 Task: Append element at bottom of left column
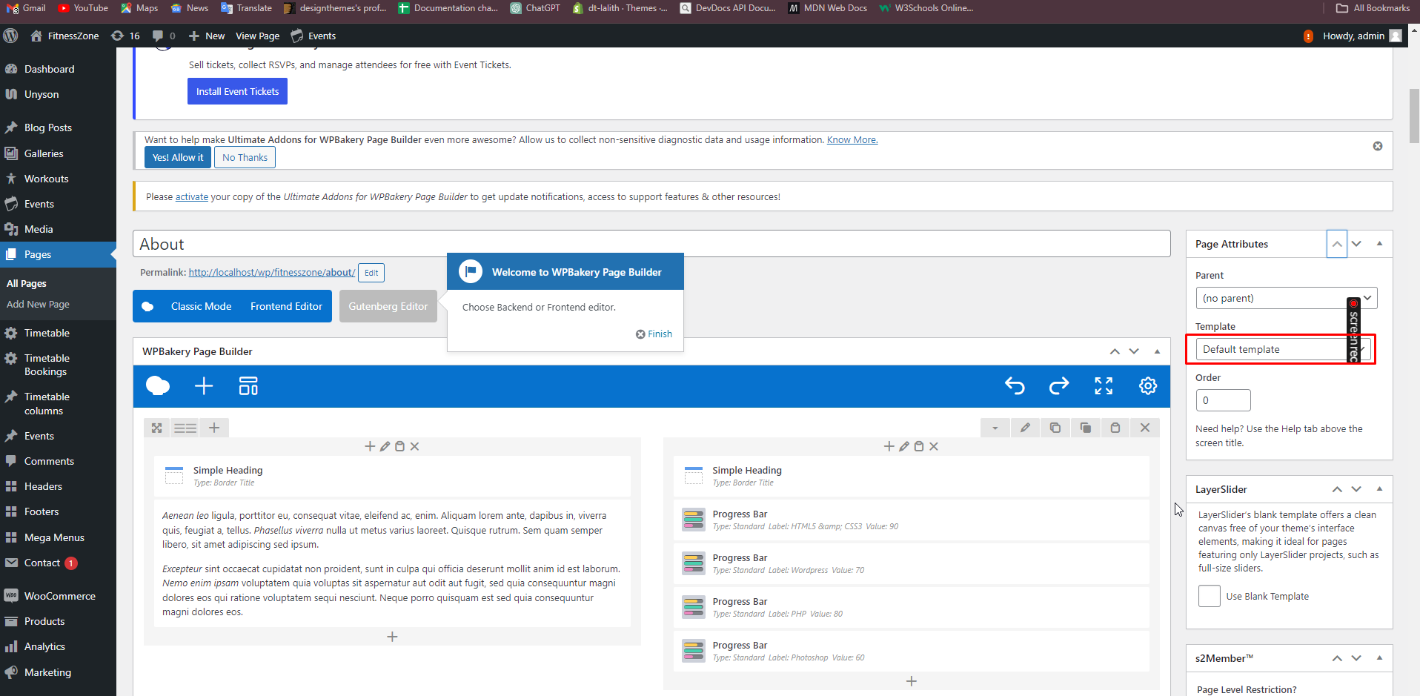[393, 637]
